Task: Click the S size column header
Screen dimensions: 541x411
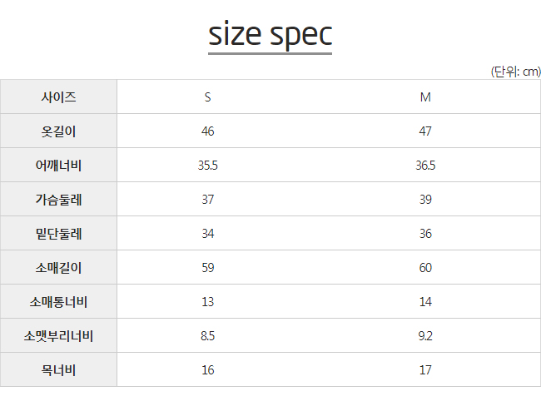Action: (x=207, y=97)
